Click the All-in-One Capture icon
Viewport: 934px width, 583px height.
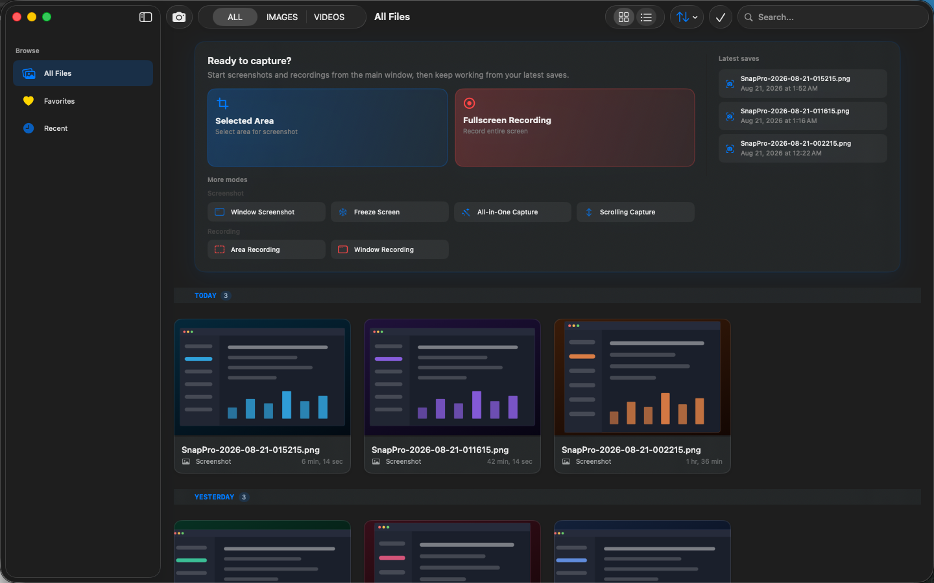click(x=466, y=212)
